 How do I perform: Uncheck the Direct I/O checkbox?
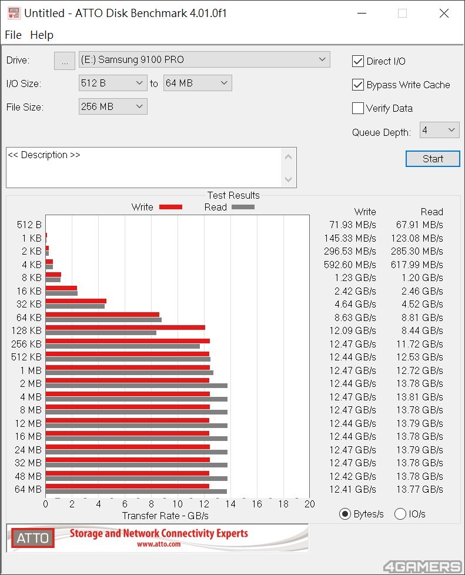357,61
